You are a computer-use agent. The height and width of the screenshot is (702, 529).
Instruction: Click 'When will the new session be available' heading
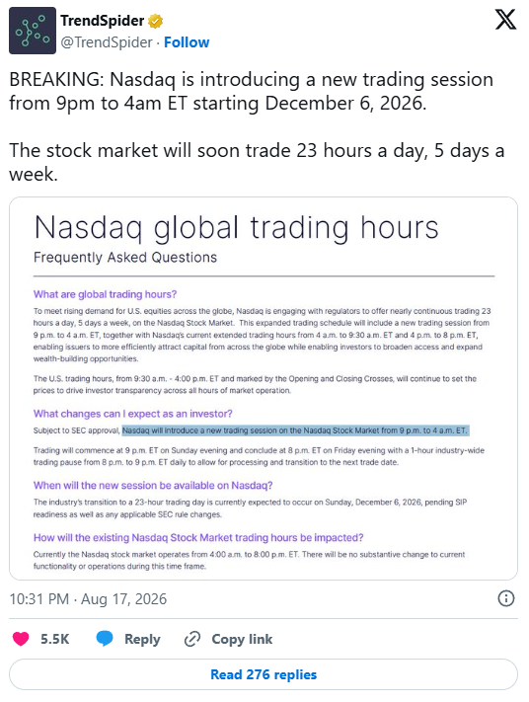(153, 486)
